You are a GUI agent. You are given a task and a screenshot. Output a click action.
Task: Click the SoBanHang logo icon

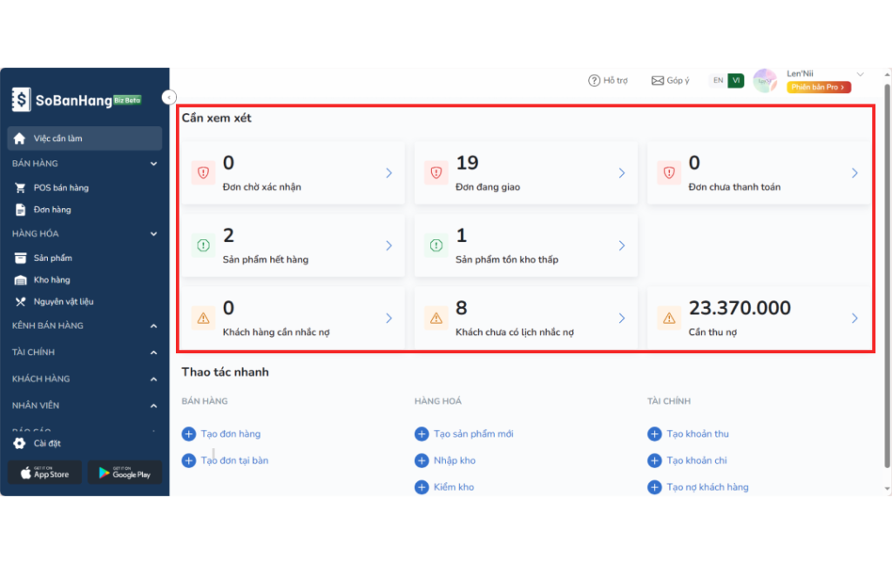21,100
